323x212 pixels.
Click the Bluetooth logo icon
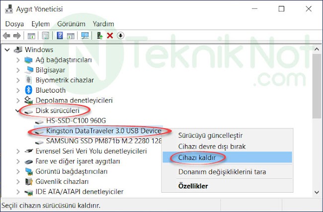(28, 90)
